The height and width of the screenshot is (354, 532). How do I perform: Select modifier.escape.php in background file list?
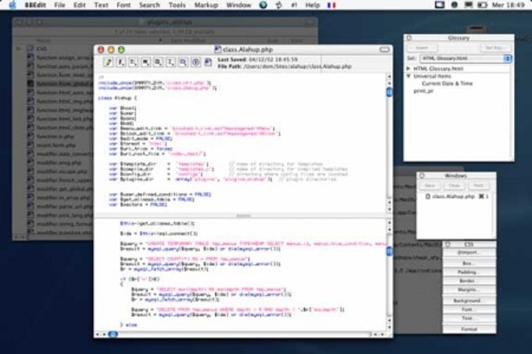click(62, 171)
